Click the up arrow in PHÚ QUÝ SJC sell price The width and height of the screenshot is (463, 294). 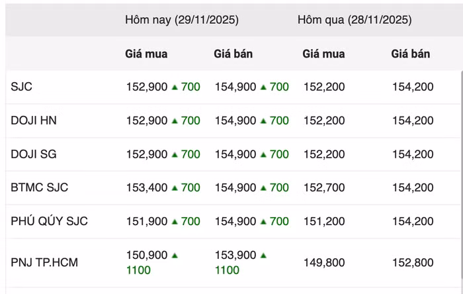(263, 222)
